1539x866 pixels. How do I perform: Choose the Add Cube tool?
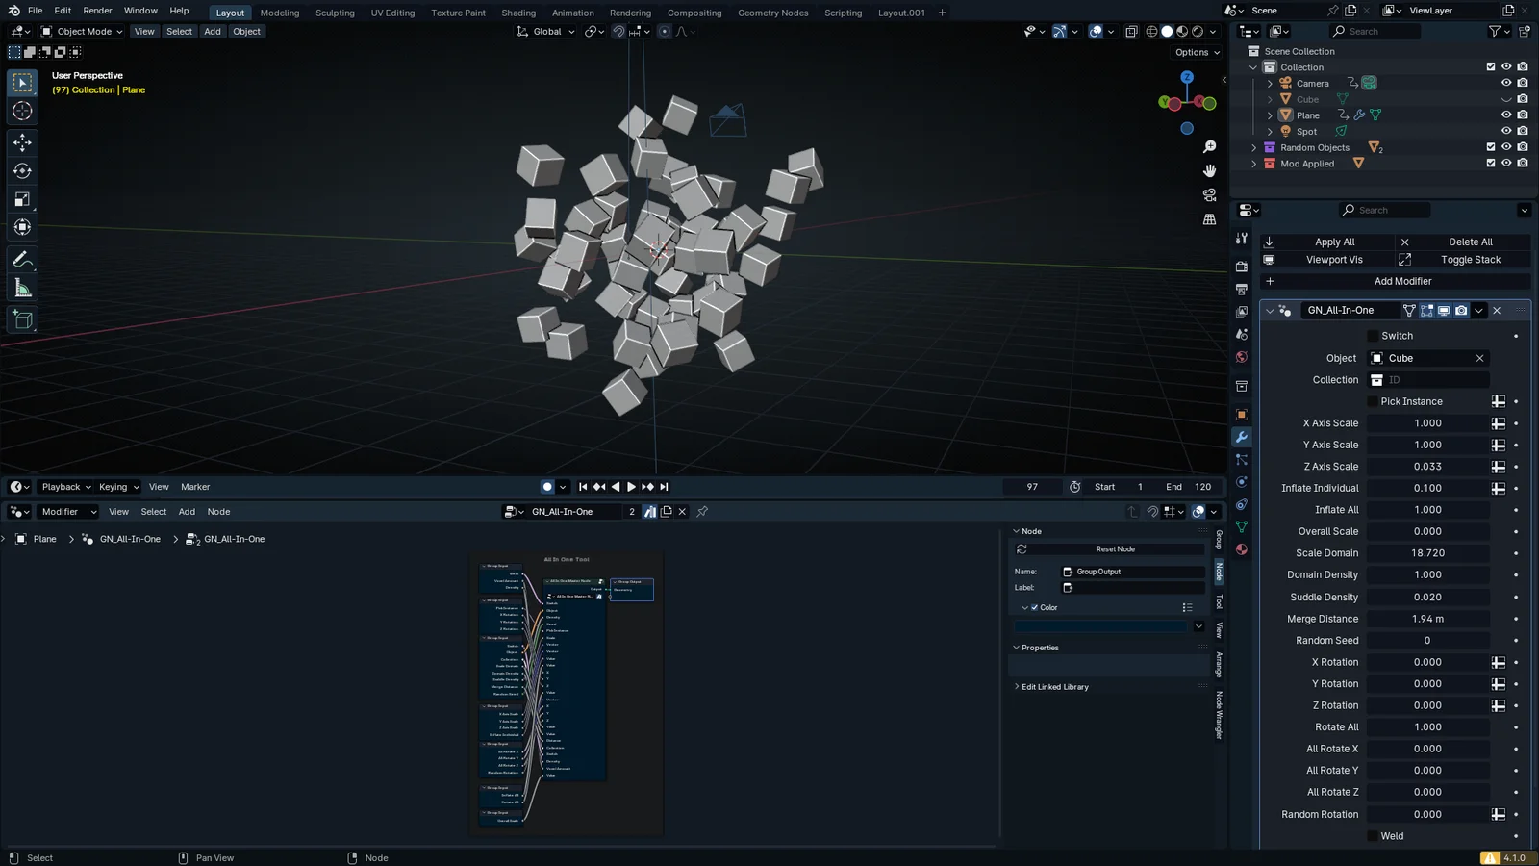coord(22,319)
